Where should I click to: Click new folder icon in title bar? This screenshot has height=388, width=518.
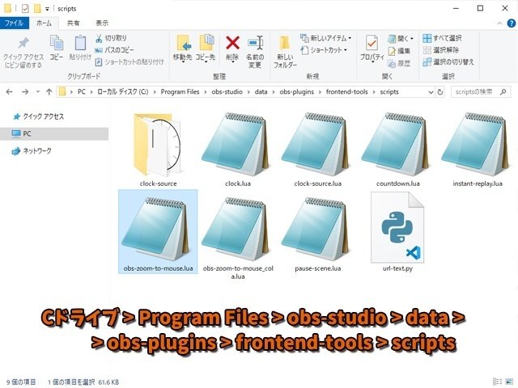37,8
